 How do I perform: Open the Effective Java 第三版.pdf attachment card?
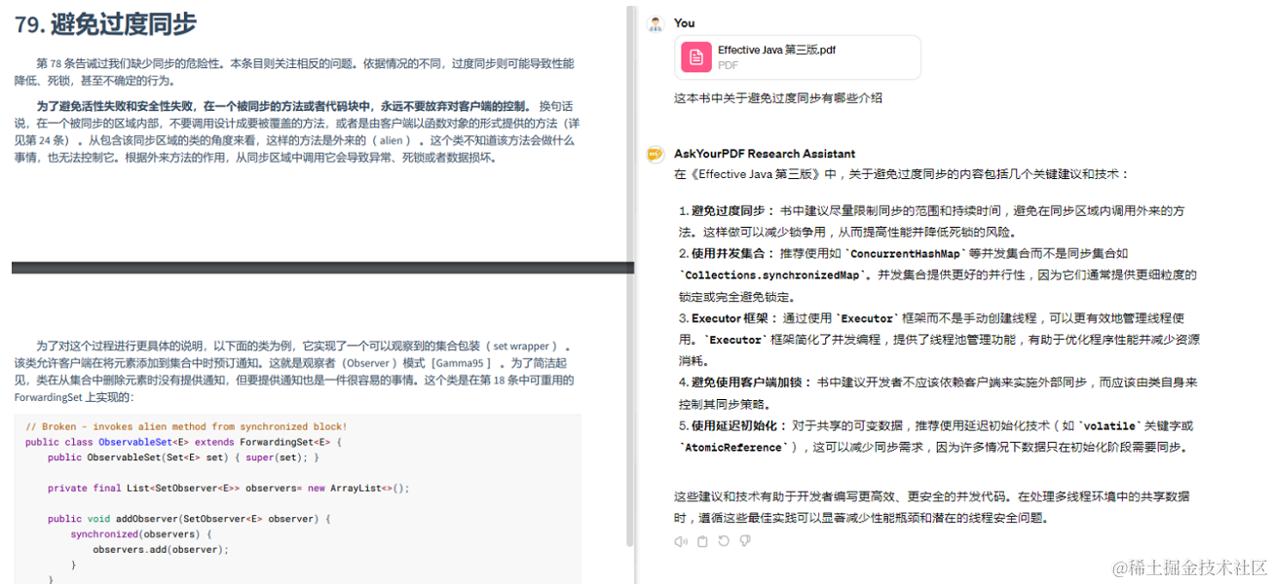pyautogui.click(x=797, y=57)
